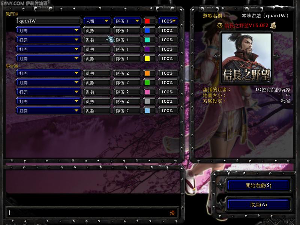
Task: Click the text 10位有品的玩家
Action: click(273, 90)
